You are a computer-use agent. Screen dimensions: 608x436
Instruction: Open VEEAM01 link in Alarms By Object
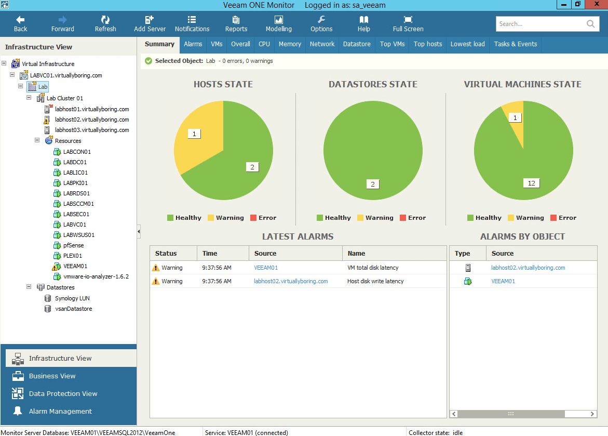point(503,281)
